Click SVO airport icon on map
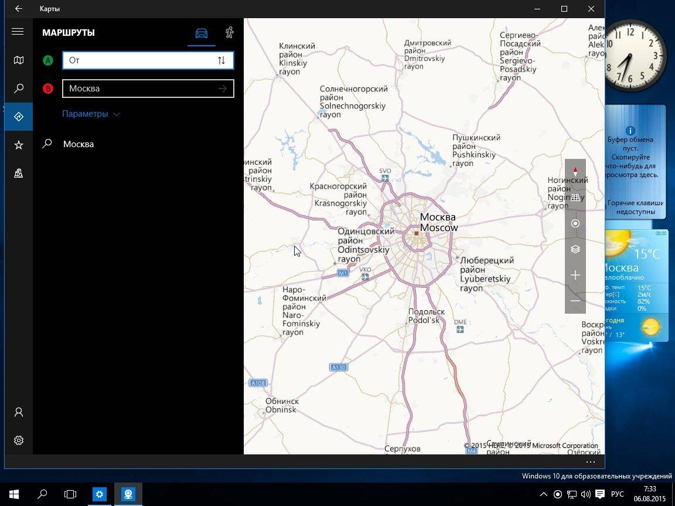The height and width of the screenshot is (506, 675). point(385,178)
